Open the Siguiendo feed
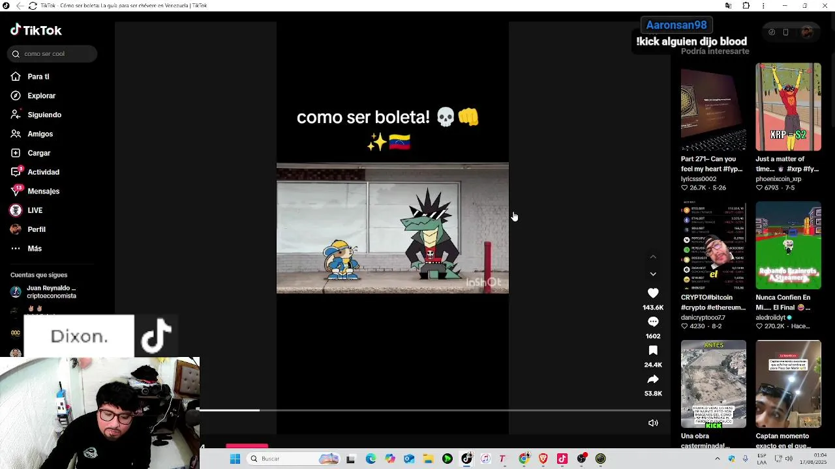This screenshot has height=469, width=835. point(44,115)
